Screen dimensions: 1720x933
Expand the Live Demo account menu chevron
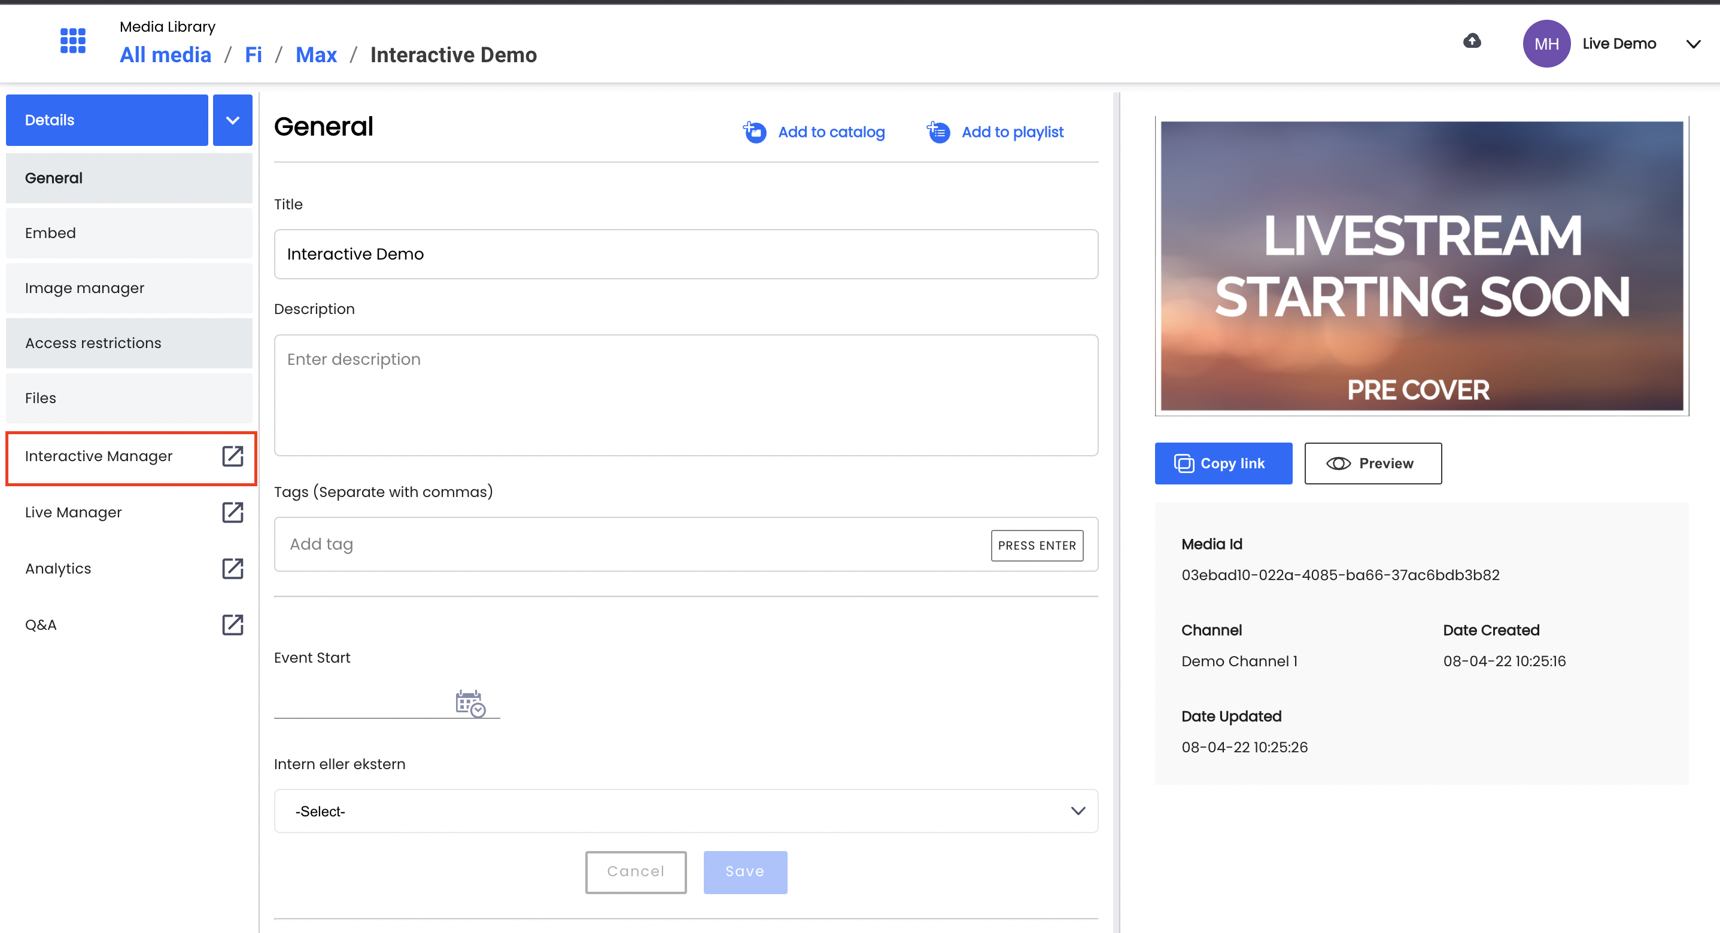point(1692,44)
